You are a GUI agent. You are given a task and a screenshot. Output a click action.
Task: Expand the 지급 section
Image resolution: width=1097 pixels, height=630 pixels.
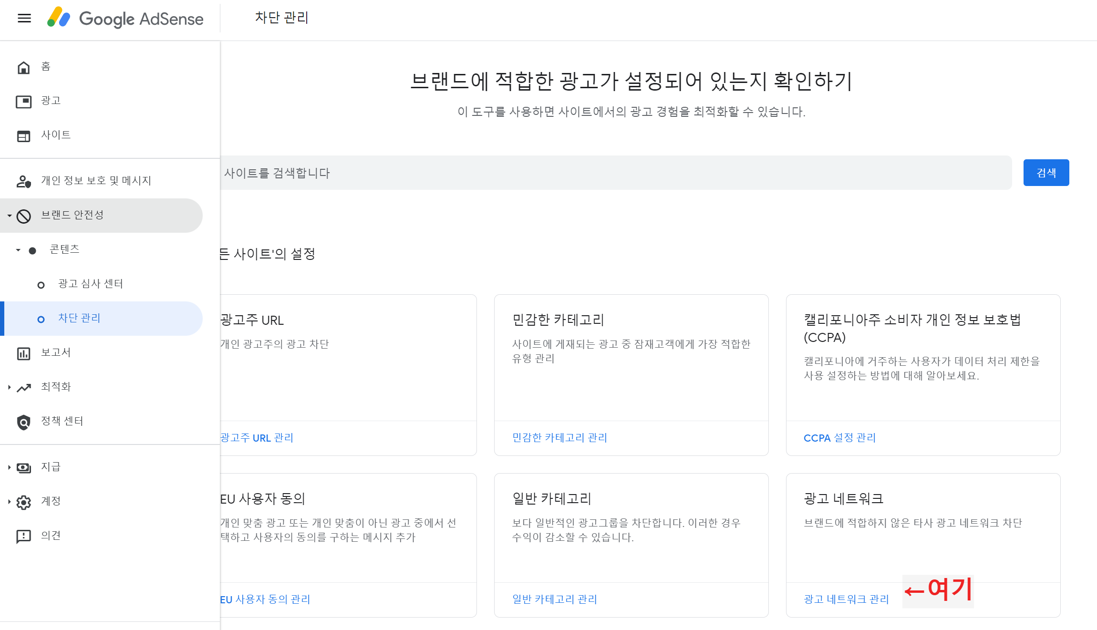pos(9,466)
